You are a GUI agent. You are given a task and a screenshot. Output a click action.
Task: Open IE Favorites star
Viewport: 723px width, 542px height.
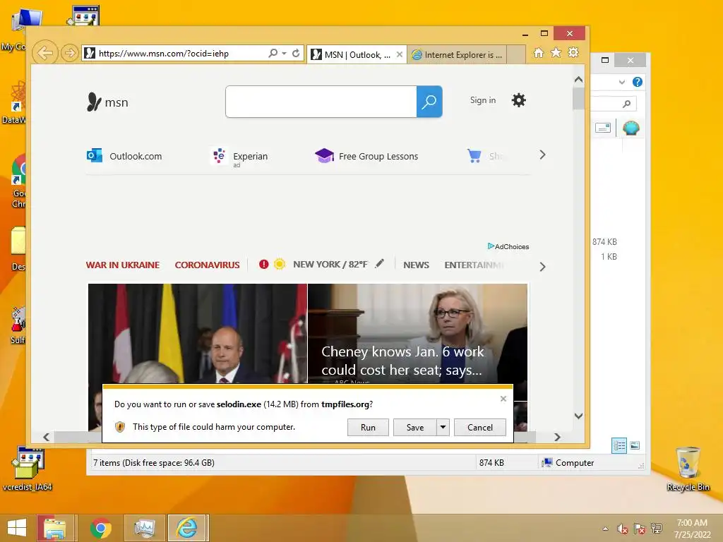click(x=556, y=52)
